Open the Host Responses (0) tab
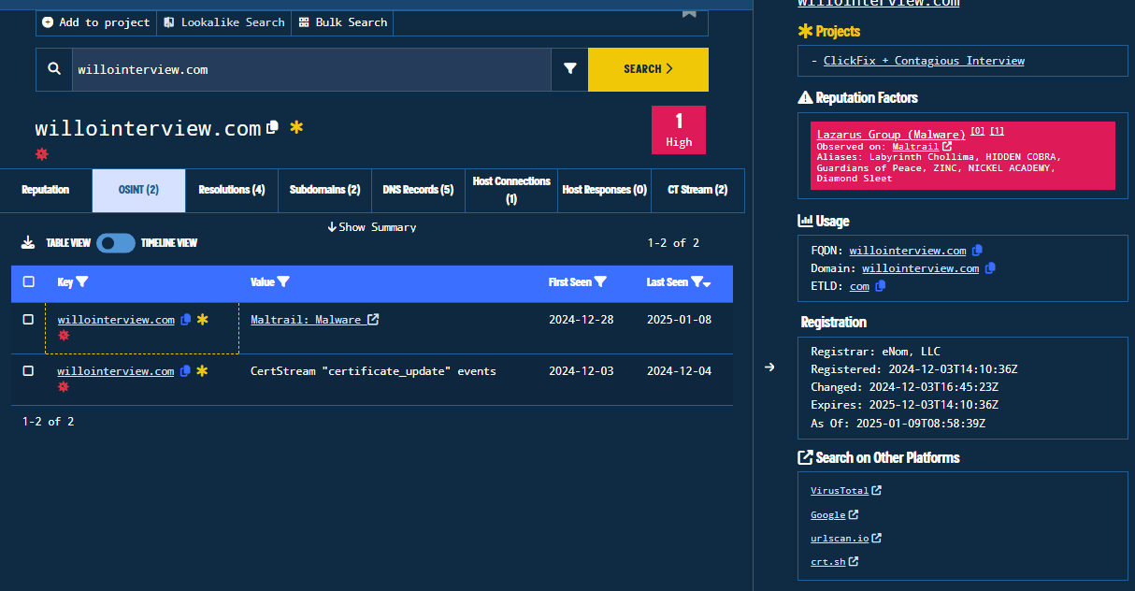 click(x=605, y=190)
